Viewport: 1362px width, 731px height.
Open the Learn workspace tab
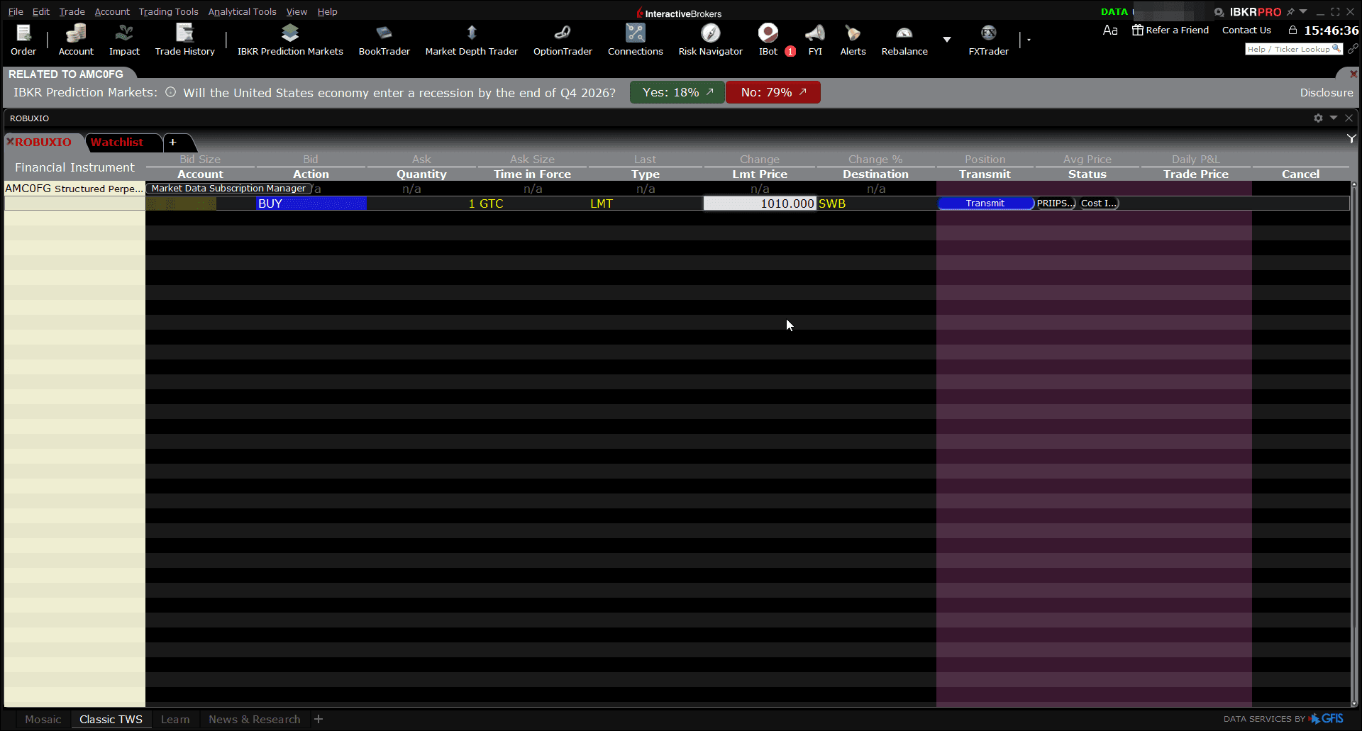[175, 719]
